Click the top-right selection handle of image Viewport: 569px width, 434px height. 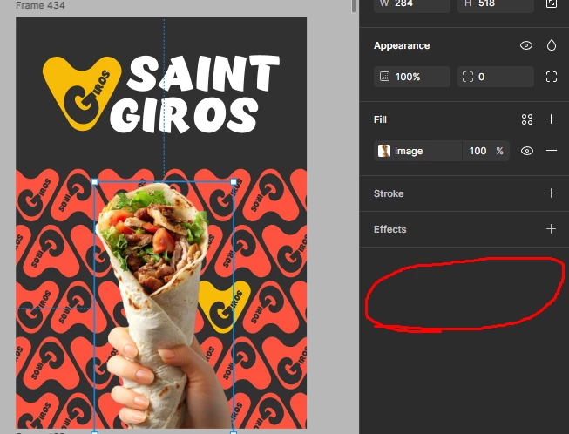[x=234, y=182]
